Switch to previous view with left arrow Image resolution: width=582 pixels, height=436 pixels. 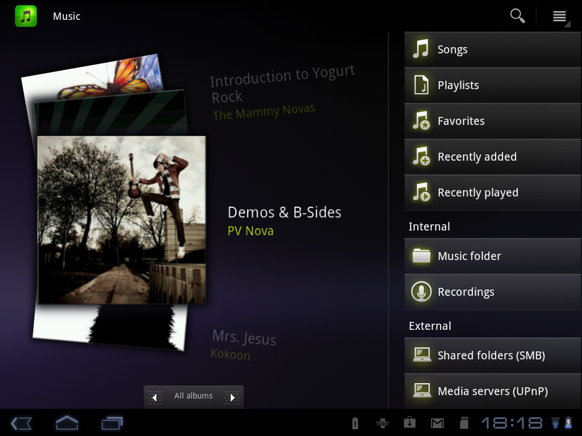click(155, 397)
